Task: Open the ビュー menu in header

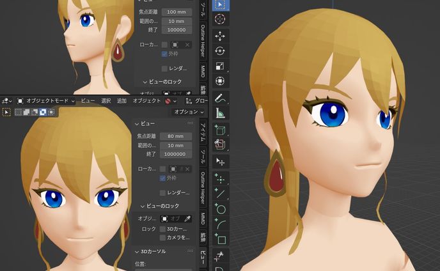Action: [88, 101]
